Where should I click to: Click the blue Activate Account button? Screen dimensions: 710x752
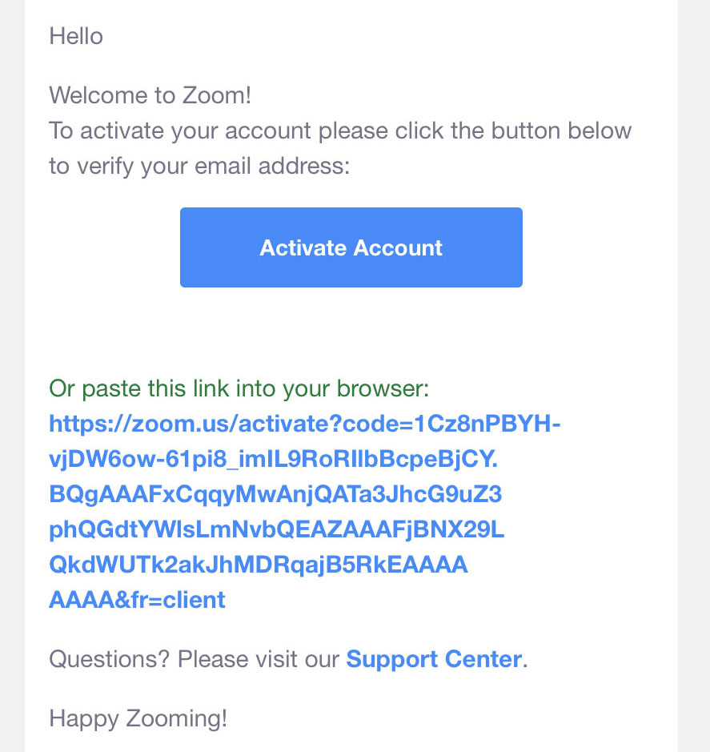click(x=351, y=247)
